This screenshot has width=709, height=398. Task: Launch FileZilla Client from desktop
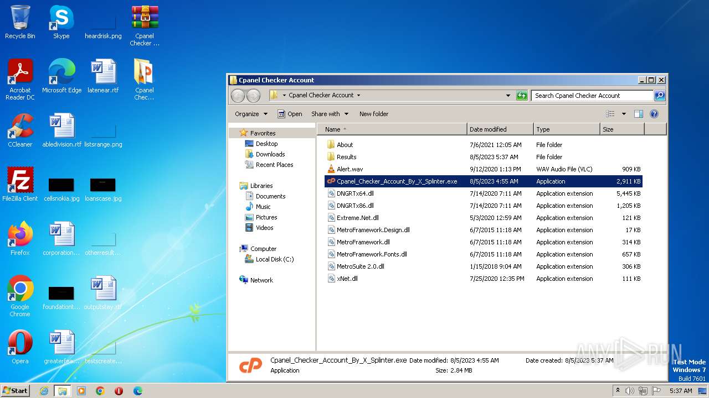(x=20, y=185)
